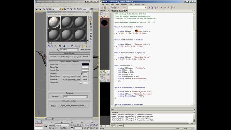Screen dimensions: 231x130
Task: Open the View coordinate system dropdown
Action: [90, 9]
